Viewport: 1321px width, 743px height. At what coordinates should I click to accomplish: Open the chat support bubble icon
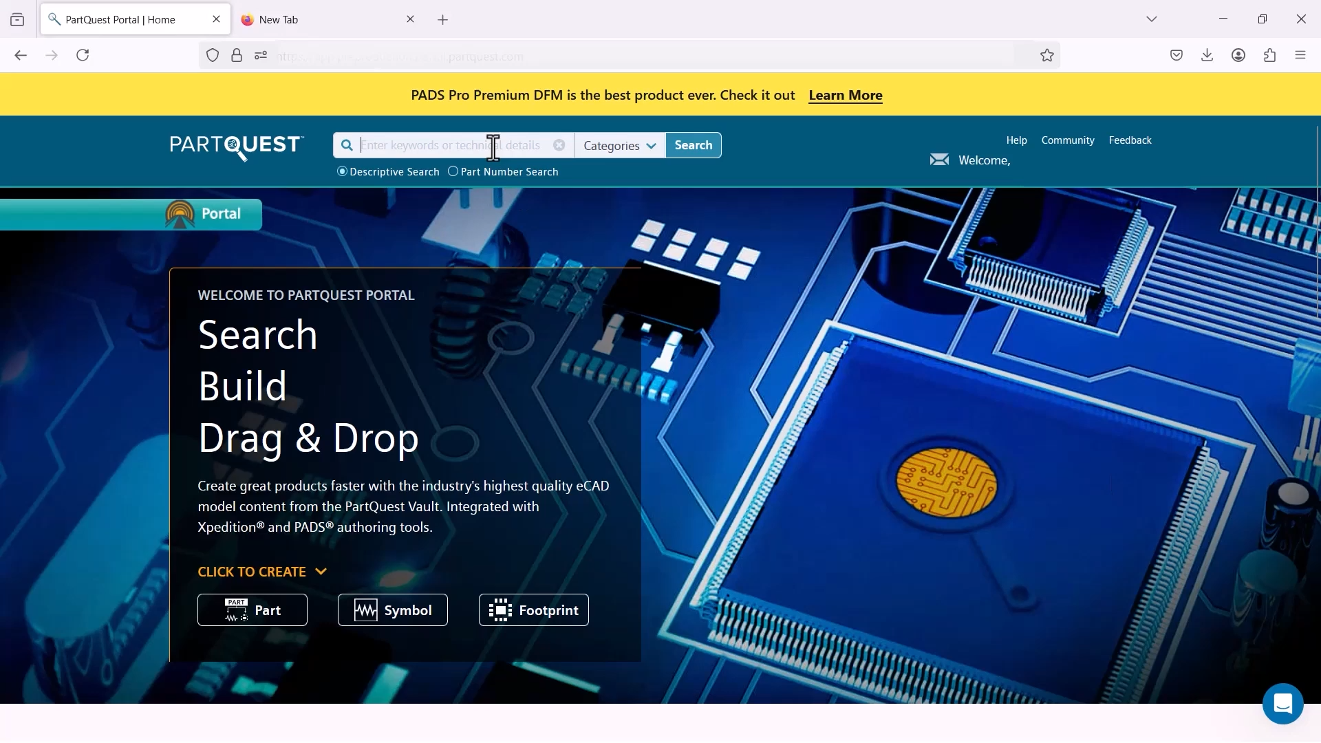(1282, 704)
